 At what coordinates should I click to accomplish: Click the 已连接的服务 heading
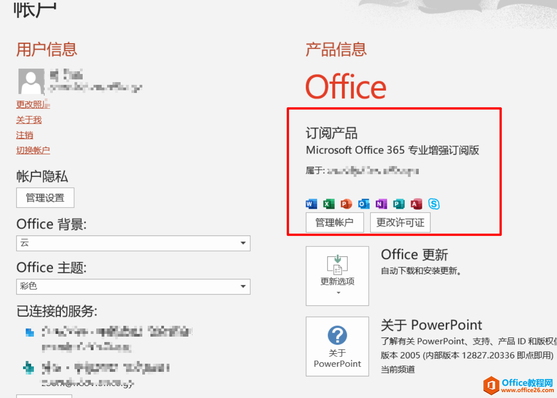click(x=57, y=311)
